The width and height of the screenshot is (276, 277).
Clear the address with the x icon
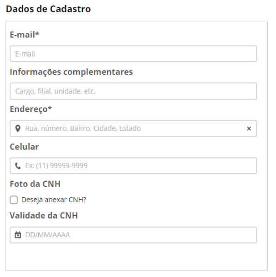(x=249, y=128)
